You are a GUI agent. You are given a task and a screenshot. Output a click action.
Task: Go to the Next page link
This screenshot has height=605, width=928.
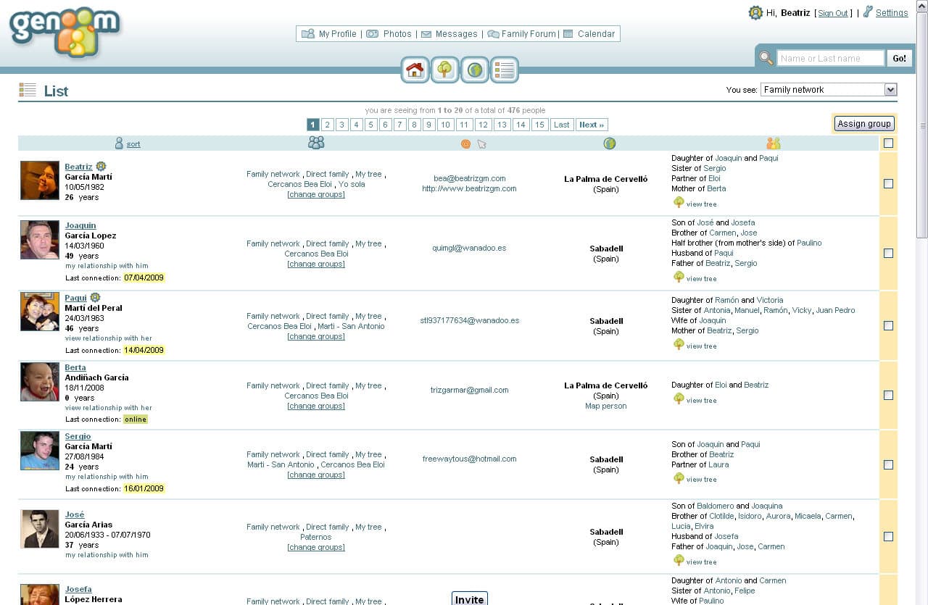pyautogui.click(x=591, y=125)
